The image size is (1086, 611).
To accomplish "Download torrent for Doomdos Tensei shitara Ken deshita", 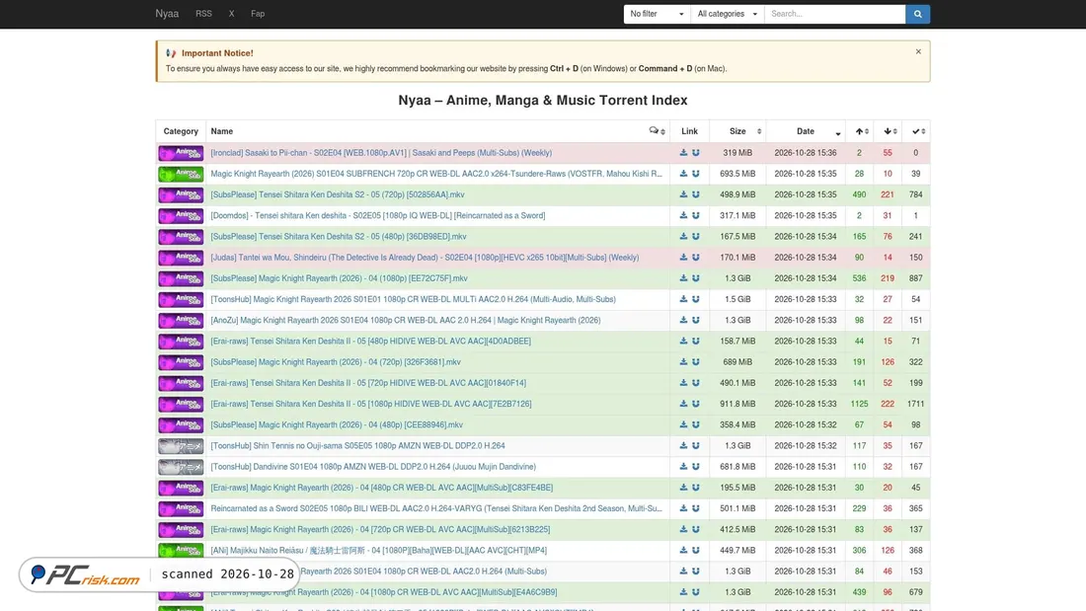I will pos(683,215).
